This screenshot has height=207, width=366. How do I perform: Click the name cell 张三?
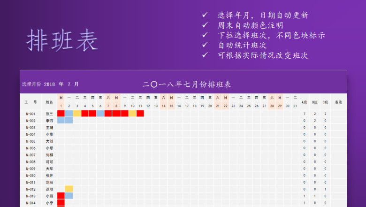pyautogui.click(x=49, y=114)
